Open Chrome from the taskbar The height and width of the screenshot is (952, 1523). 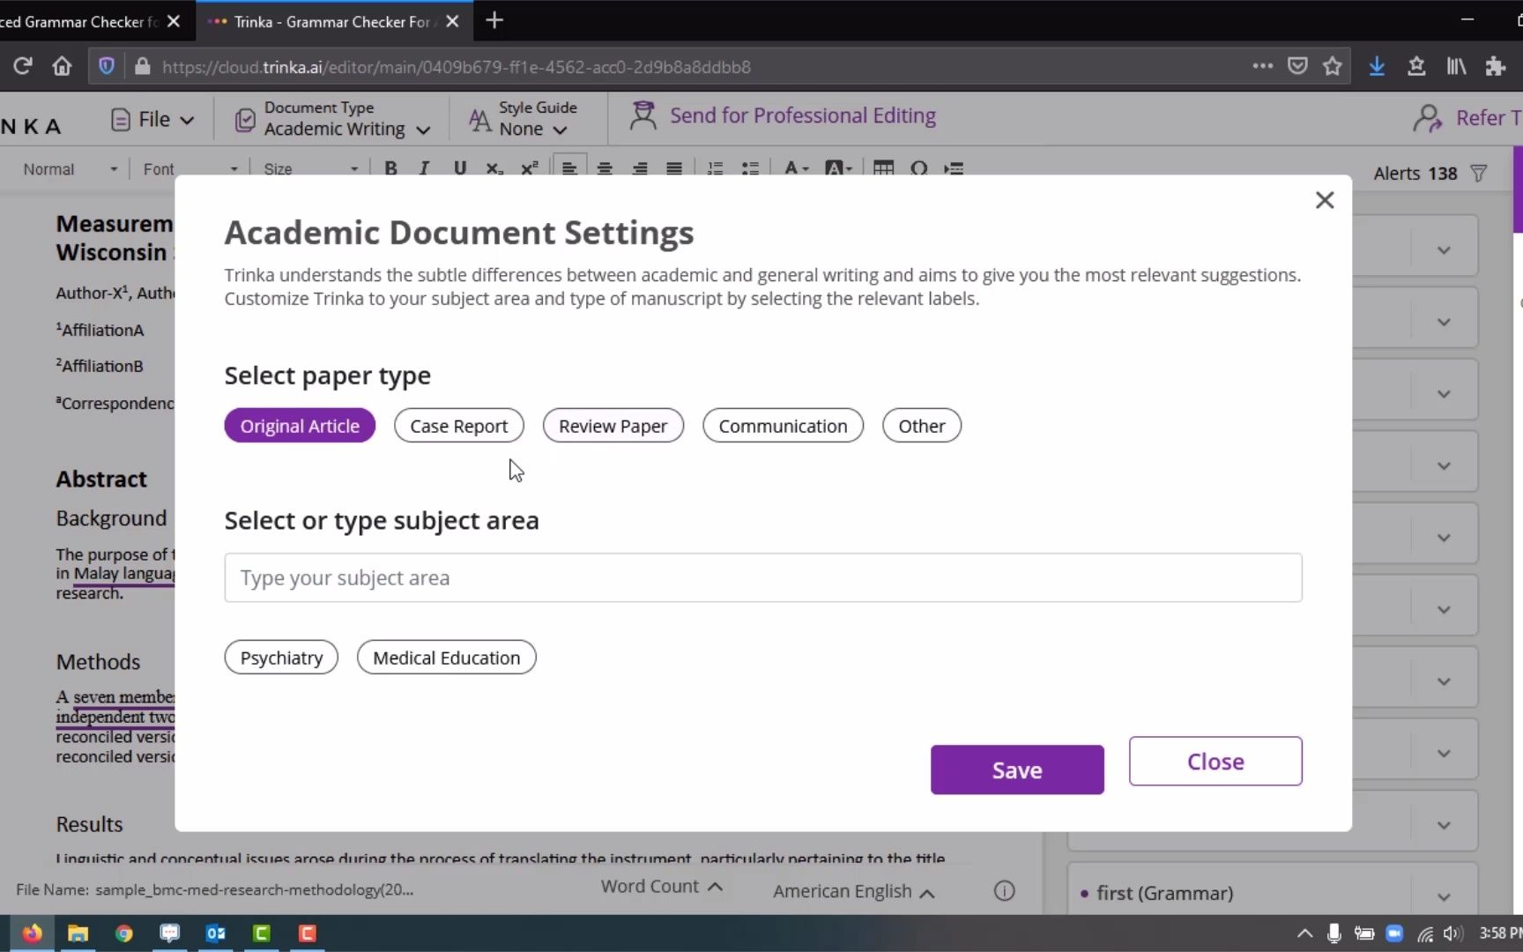point(123,933)
